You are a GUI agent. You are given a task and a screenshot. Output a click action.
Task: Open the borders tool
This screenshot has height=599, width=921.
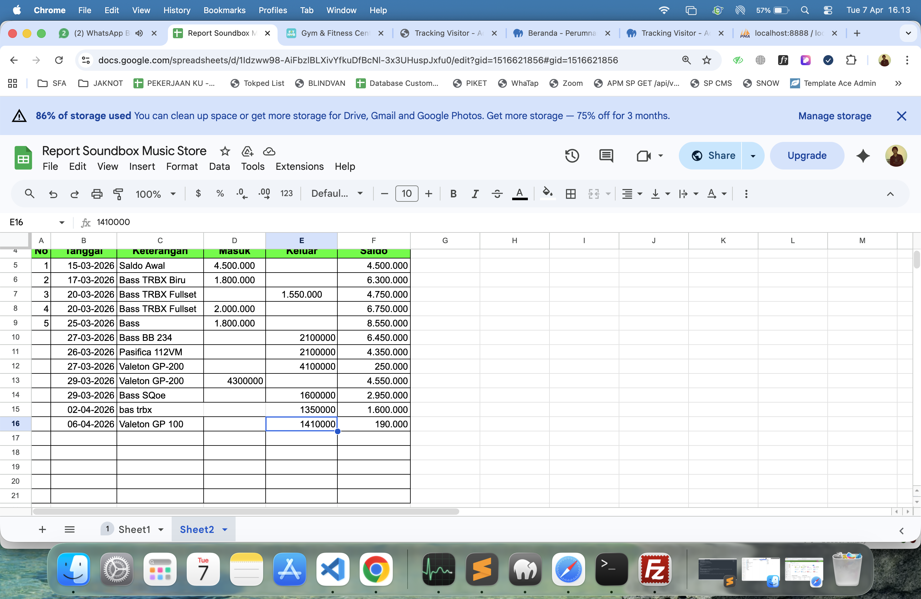pos(570,194)
